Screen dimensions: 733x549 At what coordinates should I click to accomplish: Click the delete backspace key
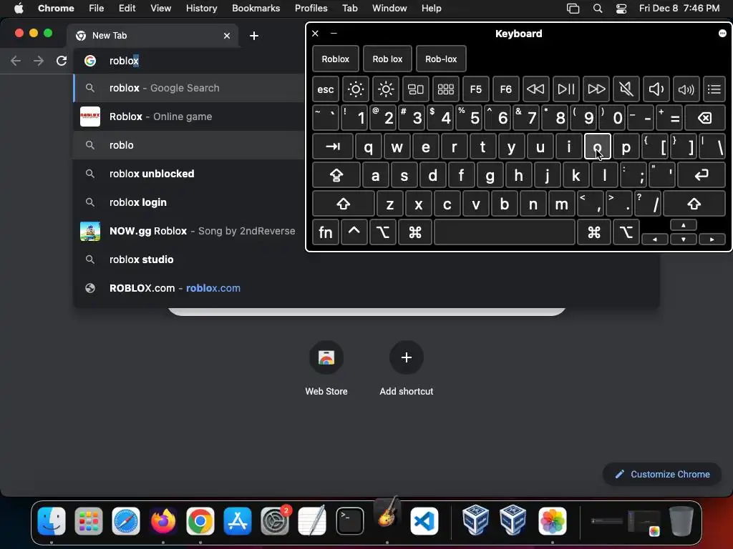pyautogui.click(x=705, y=118)
